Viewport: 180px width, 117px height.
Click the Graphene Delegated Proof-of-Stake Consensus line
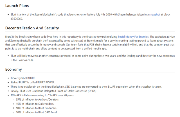pos(53,91)
